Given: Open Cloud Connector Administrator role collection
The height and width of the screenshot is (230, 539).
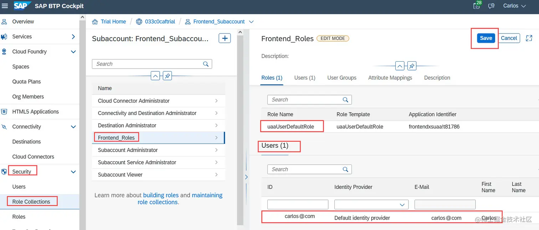Looking at the screenshot, I should pyautogui.click(x=159, y=101).
